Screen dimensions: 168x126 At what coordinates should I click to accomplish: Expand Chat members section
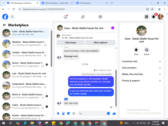pos(141,68)
